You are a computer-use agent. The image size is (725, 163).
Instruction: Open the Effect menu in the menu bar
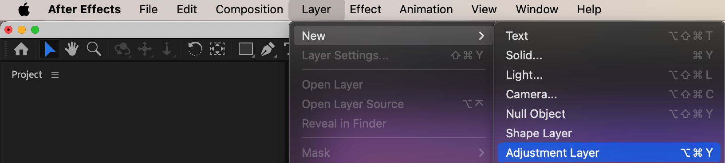[x=365, y=9]
